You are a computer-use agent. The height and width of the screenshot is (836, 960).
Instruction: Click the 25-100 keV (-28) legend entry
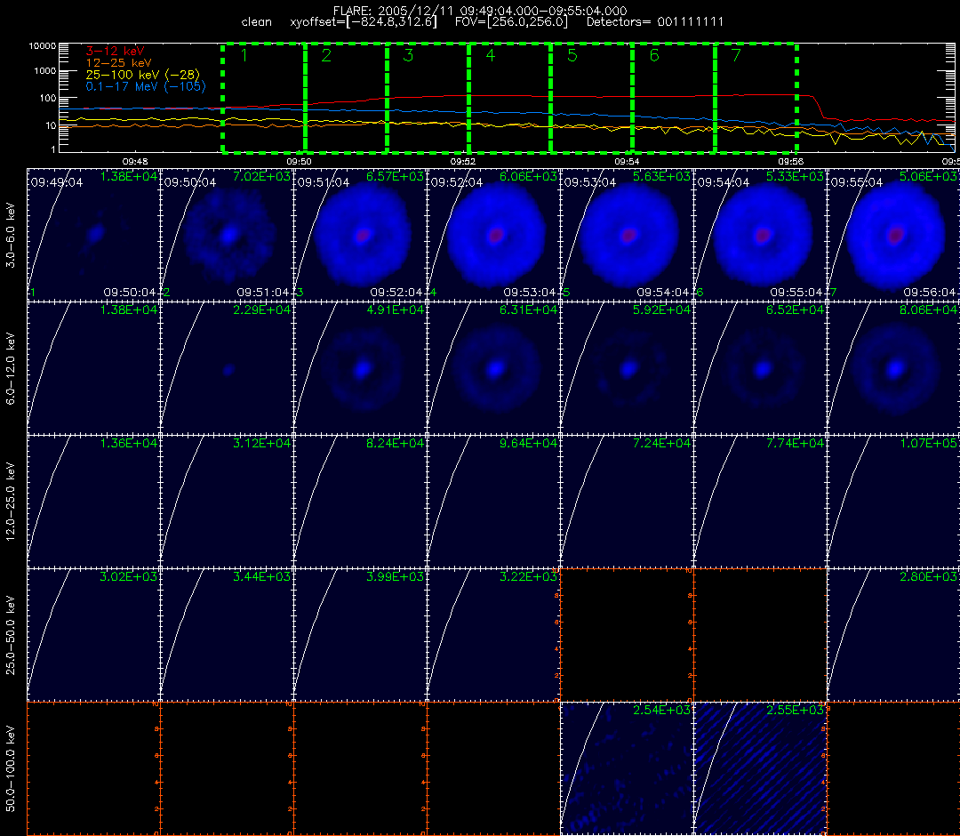[142, 75]
